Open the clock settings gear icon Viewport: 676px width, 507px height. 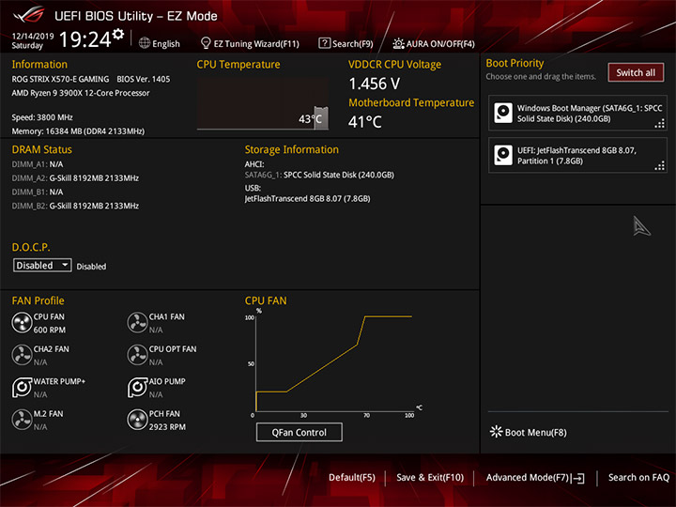pyautogui.click(x=118, y=34)
